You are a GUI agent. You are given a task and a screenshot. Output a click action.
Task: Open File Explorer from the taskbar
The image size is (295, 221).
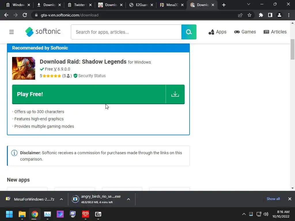22,214
